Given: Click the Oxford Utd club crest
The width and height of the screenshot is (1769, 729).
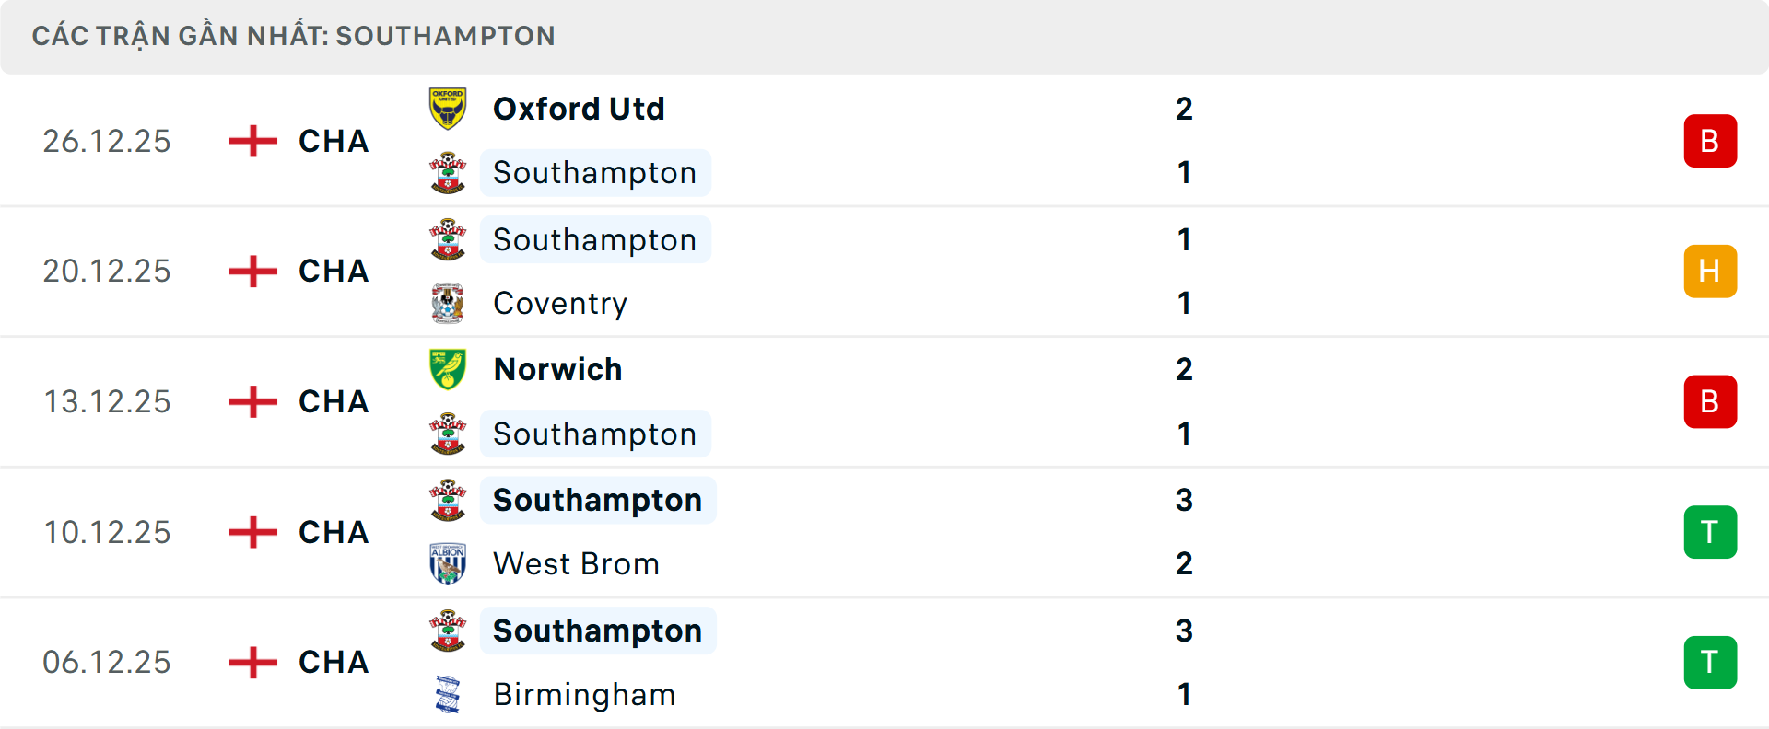Looking at the screenshot, I should (x=448, y=107).
